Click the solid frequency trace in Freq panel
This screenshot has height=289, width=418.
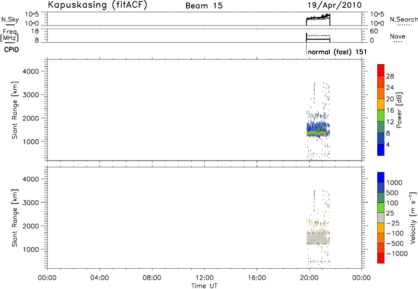(318, 39)
